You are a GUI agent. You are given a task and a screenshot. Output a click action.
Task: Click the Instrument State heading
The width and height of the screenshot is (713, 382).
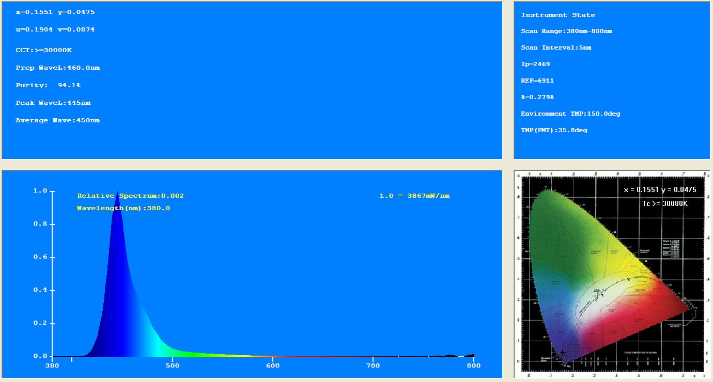(x=558, y=15)
